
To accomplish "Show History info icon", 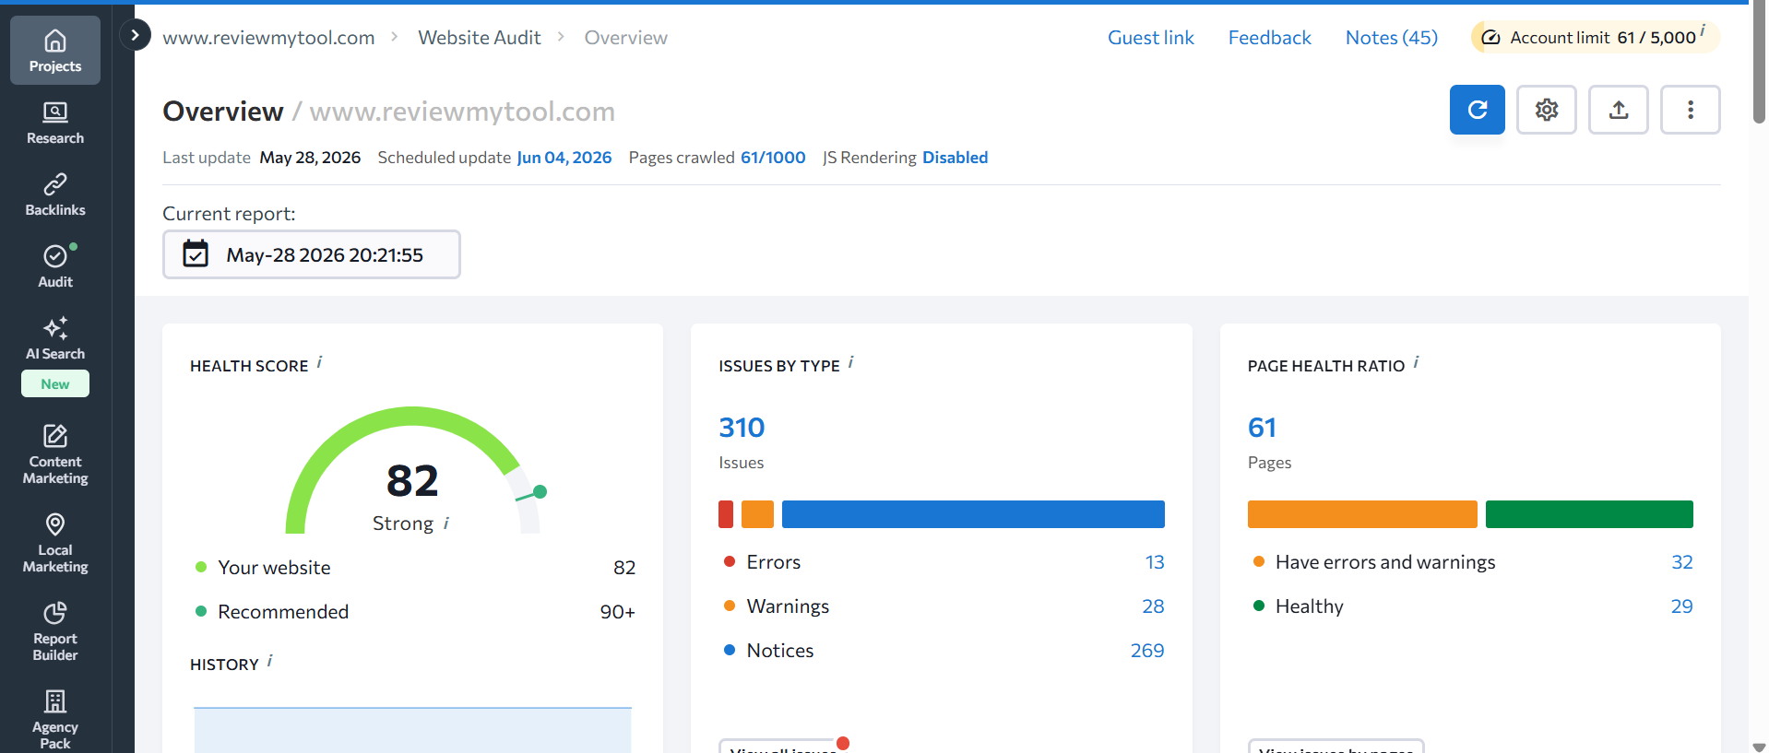I will 270,660.
